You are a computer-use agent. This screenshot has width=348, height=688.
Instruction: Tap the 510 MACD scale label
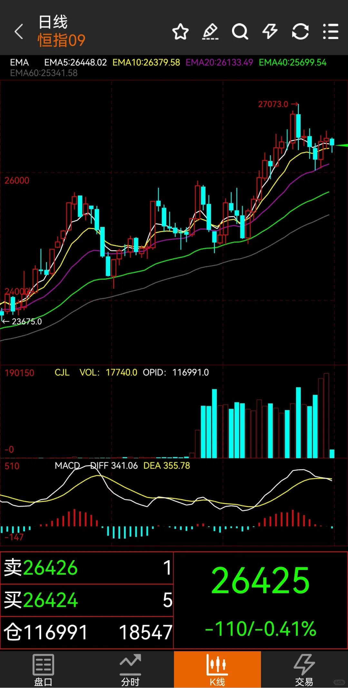click(x=12, y=466)
